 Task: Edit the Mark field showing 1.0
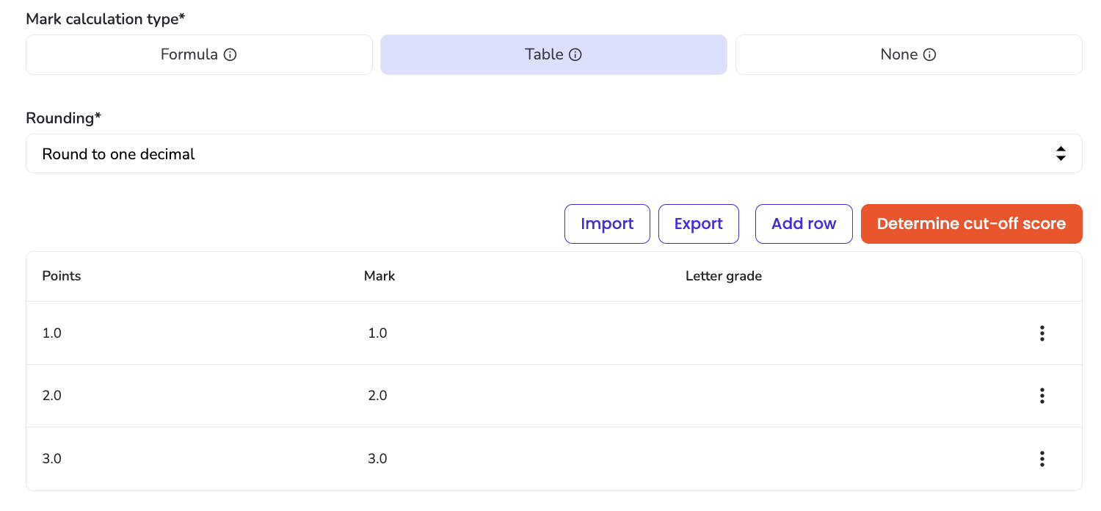click(x=377, y=333)
